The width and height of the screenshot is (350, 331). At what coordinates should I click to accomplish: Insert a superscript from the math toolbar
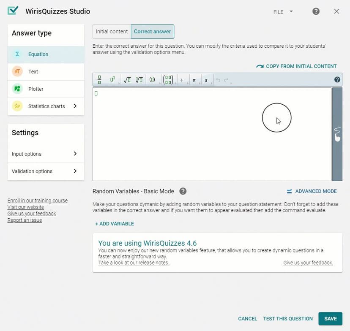[112, 80]
